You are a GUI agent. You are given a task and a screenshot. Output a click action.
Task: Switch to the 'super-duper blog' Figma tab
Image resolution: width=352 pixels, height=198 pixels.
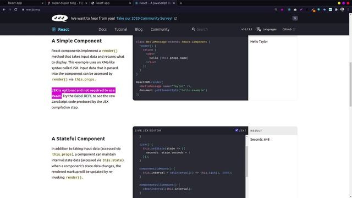click(x=67, y=3)
